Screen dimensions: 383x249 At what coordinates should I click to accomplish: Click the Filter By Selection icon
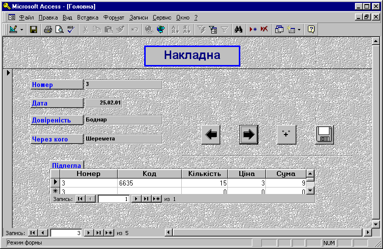click(201, 29)
